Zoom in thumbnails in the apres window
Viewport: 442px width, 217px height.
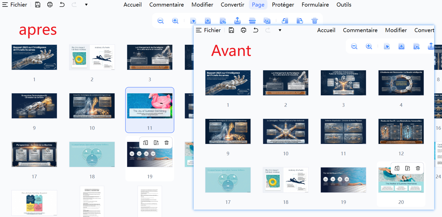pos(175,21)
